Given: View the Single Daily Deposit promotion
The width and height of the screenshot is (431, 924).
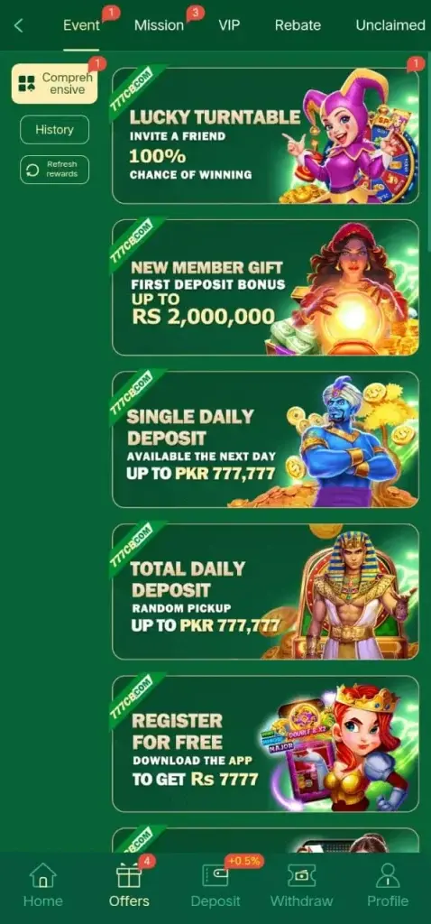Looking at the screenshot, I should click(x=266, y=439).
